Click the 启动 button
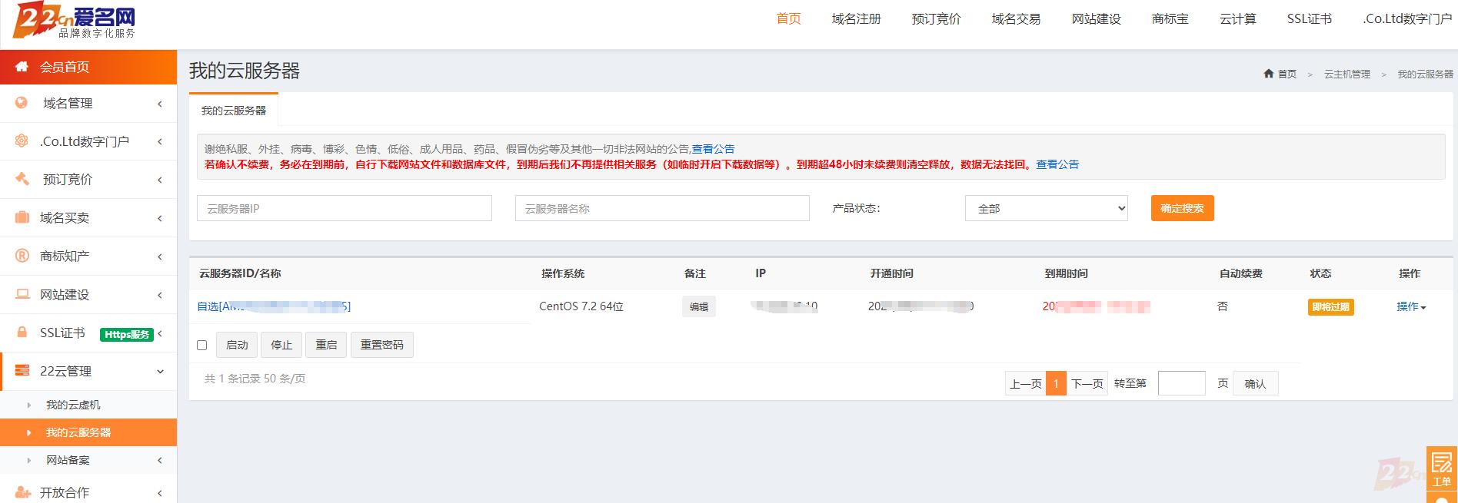This screenshot has height=503, width=1458. pos(237,345)
